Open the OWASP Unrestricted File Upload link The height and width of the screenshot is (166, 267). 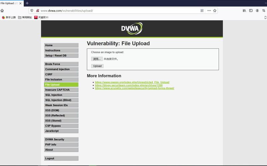(x=132, y=82)
